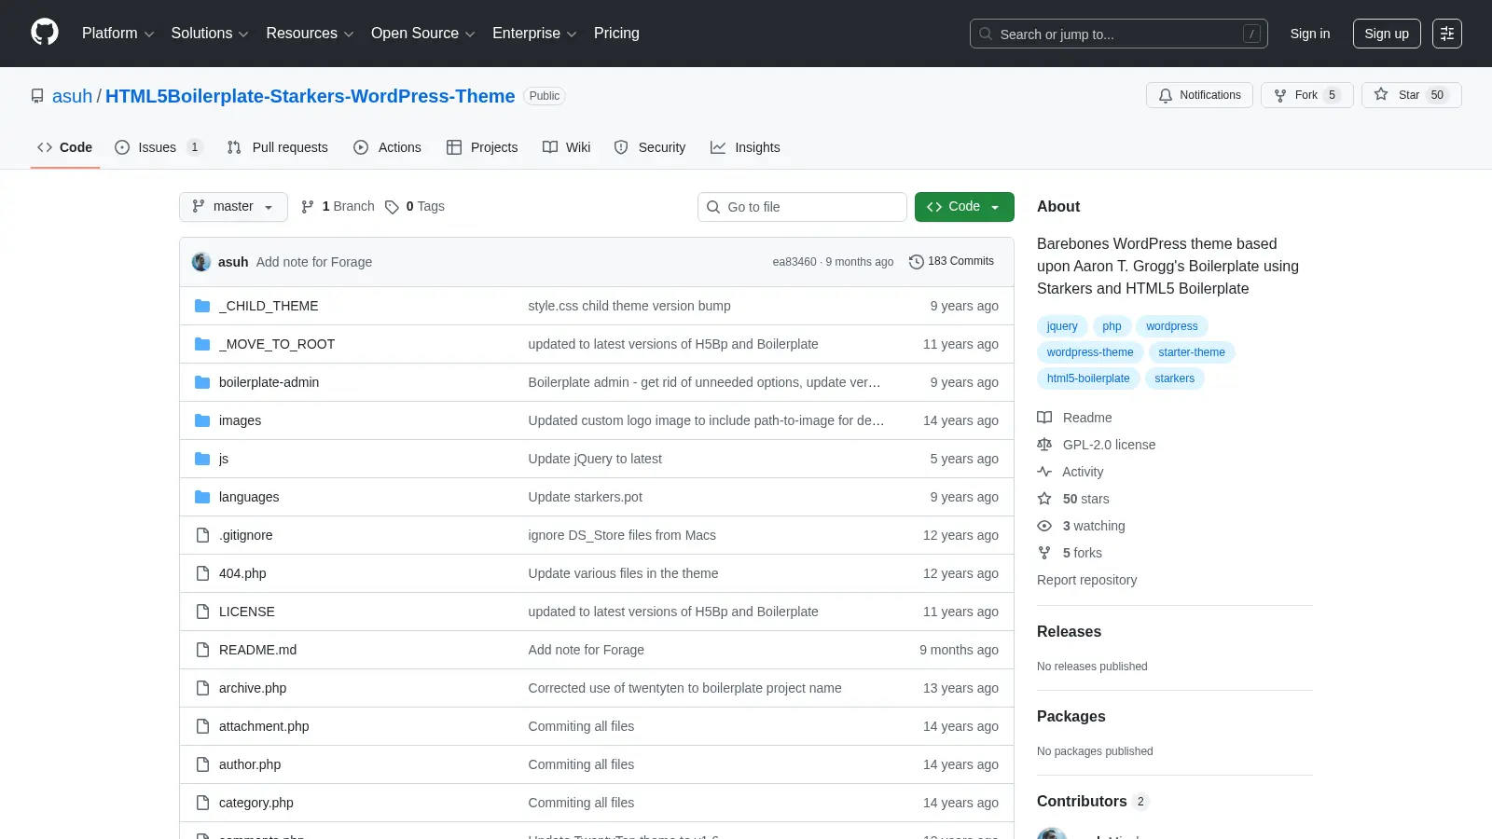This screenshot has width=1492, height=839.
Task: Click the Notifications bell button
Action: point(1199,95)
